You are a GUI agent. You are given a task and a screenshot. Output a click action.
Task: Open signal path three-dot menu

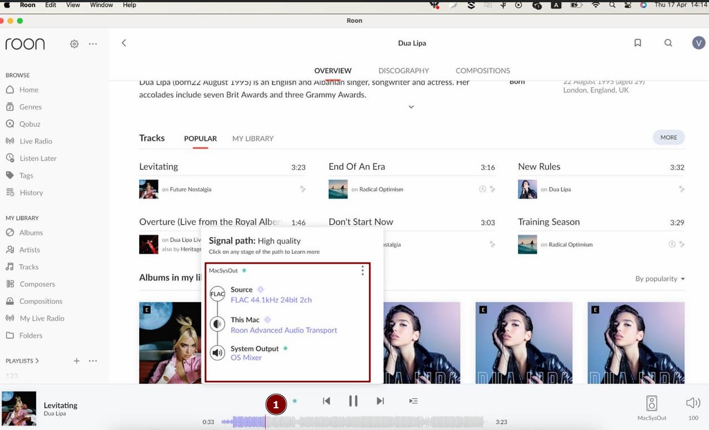[x=363, y=270]
